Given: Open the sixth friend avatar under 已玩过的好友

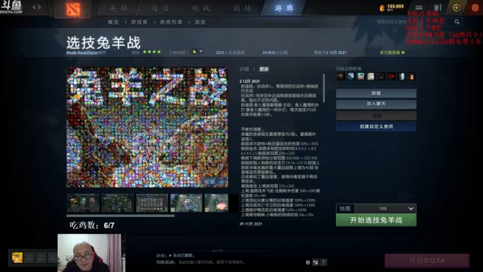Looking at the screenshot, I should 391,76.
